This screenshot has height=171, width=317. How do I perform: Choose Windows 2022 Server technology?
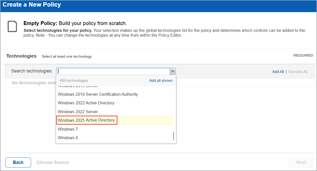78,112
